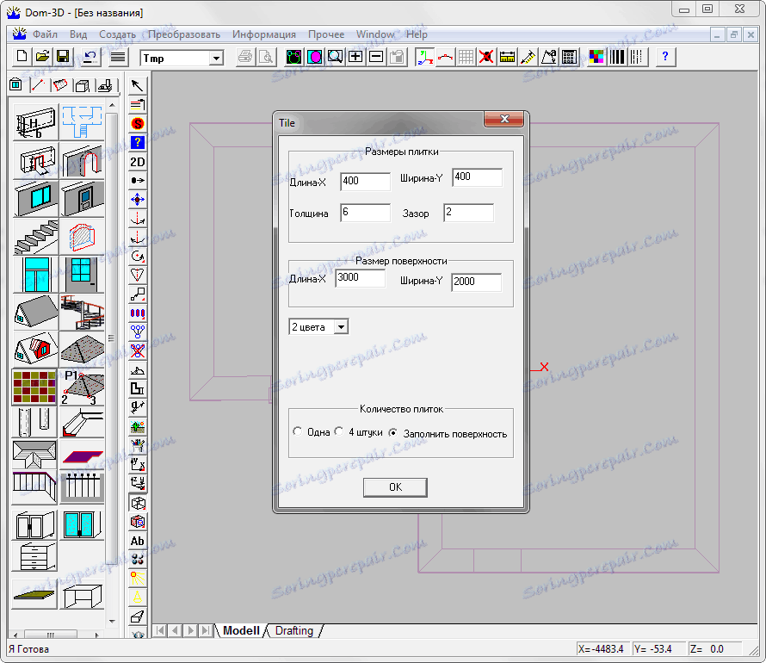Close the Tile dialog
The image size is (766, 663).
[503, 119]
